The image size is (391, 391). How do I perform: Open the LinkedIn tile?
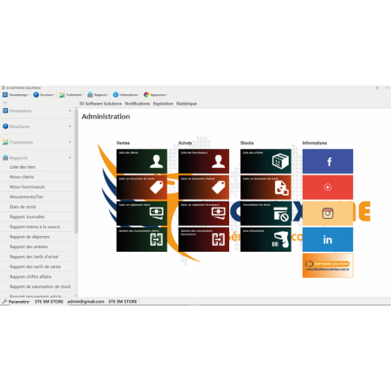(328, 240)
